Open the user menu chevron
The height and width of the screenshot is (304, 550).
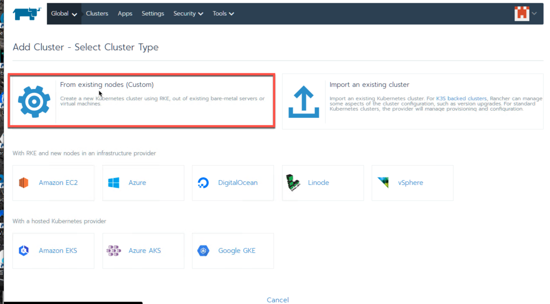tap(534, 13)
